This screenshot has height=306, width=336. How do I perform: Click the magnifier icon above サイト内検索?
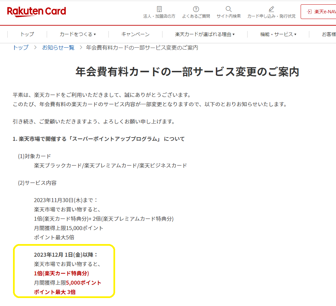pos(229,9)
